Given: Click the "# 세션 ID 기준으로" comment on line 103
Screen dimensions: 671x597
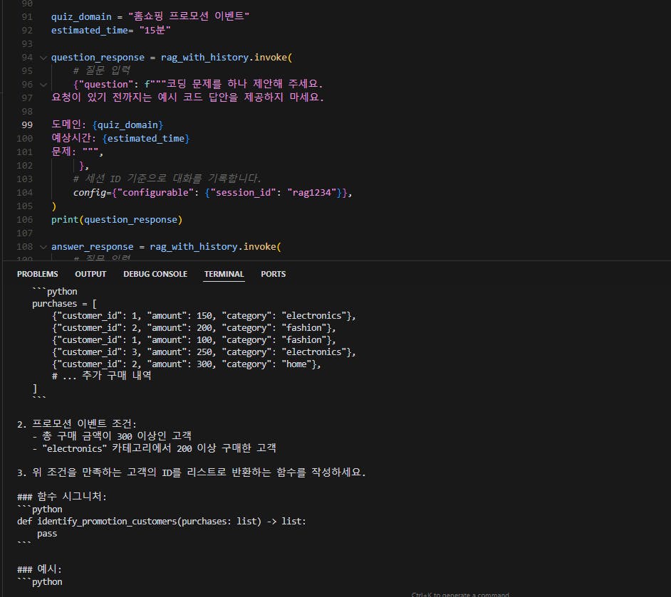Looking at the screenshot, I should (x=167, y=179).
